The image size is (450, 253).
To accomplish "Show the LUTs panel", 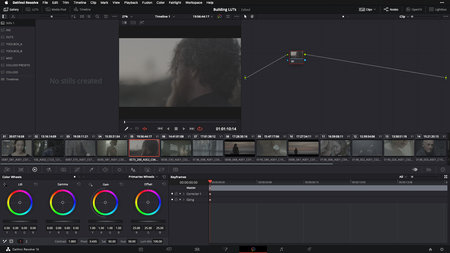I will tap(32, 9).
